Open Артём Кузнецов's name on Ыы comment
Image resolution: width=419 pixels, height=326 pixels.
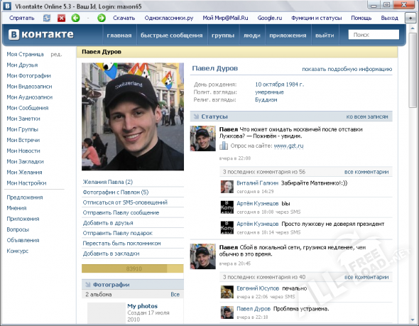pyautogui.click(x=257, y=203)
